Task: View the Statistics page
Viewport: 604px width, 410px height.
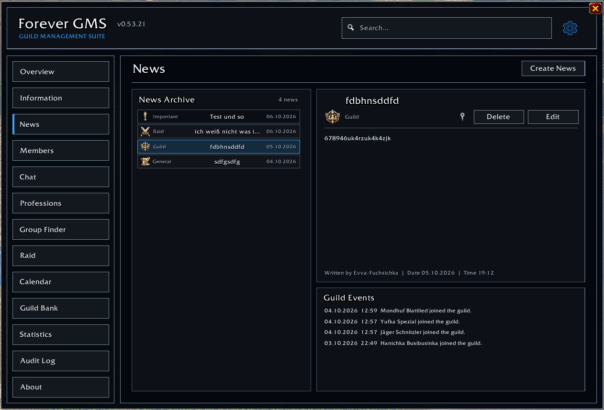Action: [61, 334]
